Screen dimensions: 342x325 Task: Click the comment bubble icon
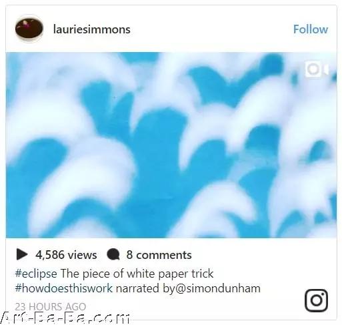pos(113,255)
